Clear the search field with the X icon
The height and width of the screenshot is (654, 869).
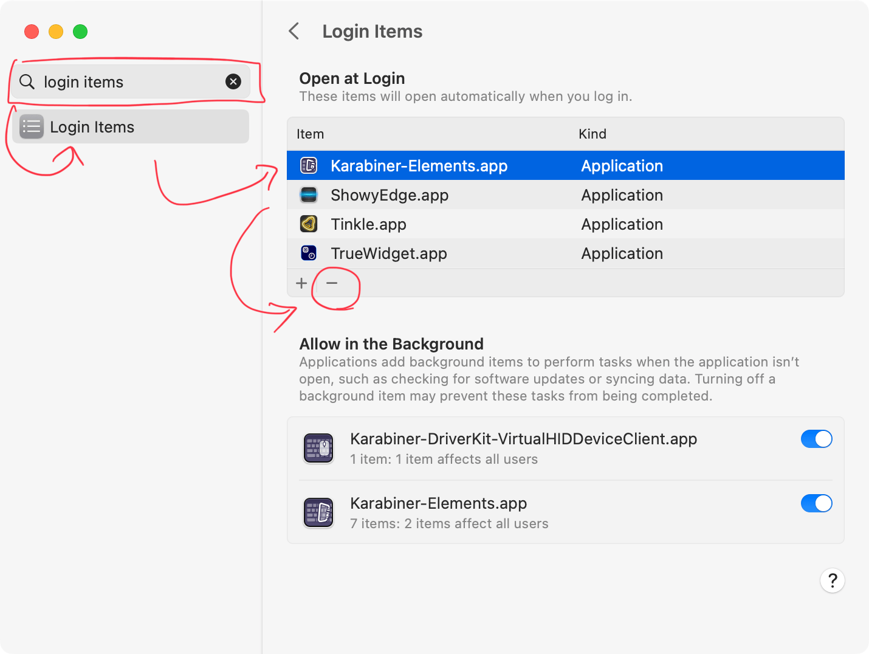[233, 81]
